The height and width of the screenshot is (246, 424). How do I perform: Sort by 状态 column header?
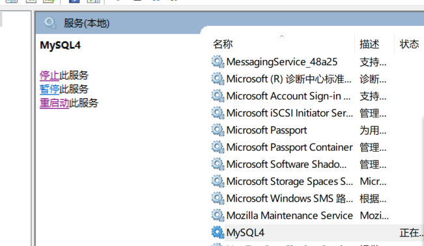410,44
